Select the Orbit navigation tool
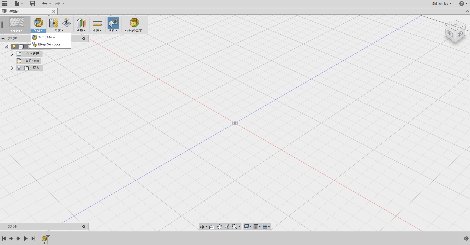The width and height of the screenshot is (470, 245). (x=202, y=227)
